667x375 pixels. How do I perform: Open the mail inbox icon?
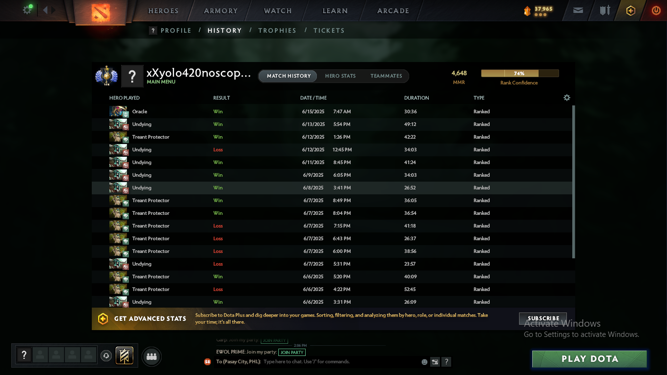pos(578,10)
